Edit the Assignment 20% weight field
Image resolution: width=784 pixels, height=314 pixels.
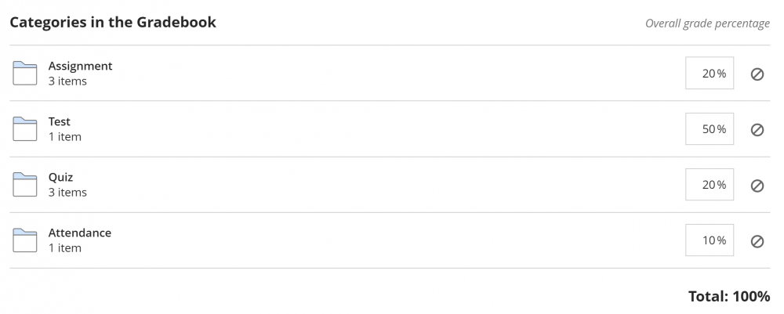tap(710, 74)
